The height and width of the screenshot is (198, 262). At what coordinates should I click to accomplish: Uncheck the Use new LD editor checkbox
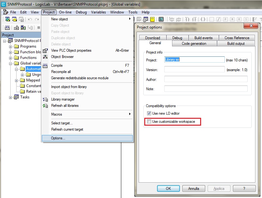pos(149,113)
